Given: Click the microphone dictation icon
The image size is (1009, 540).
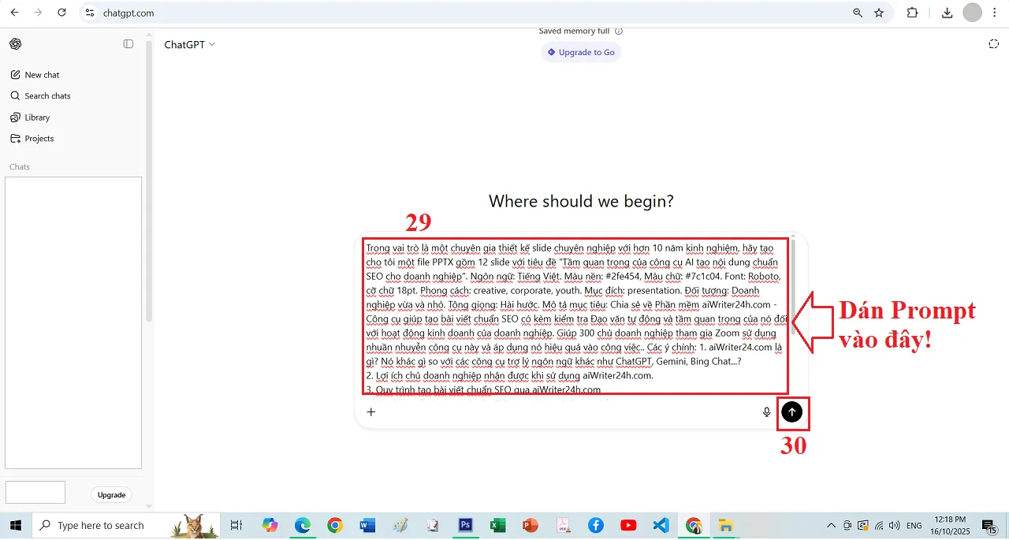Looking at the screenshot, I should pyautogui.click(x=766, y=412).
